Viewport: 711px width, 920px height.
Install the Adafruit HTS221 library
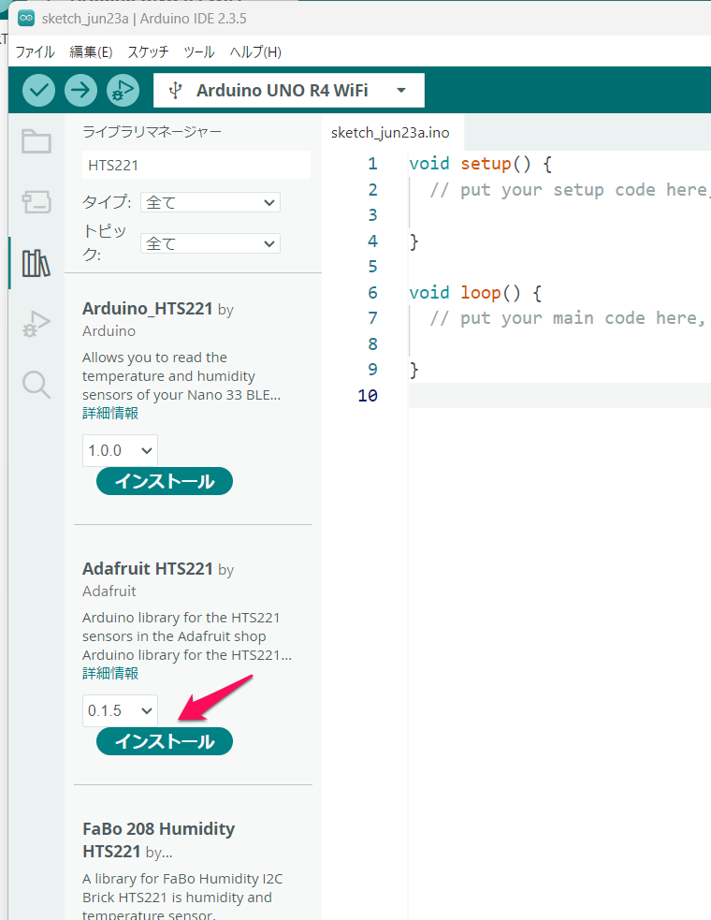coord(165,741)
